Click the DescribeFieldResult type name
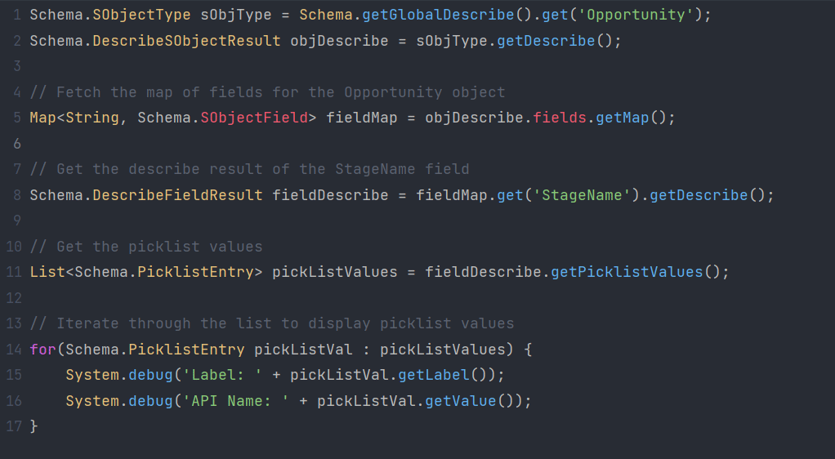The width and height of the screenshot is (835, 459). (177, 195)
